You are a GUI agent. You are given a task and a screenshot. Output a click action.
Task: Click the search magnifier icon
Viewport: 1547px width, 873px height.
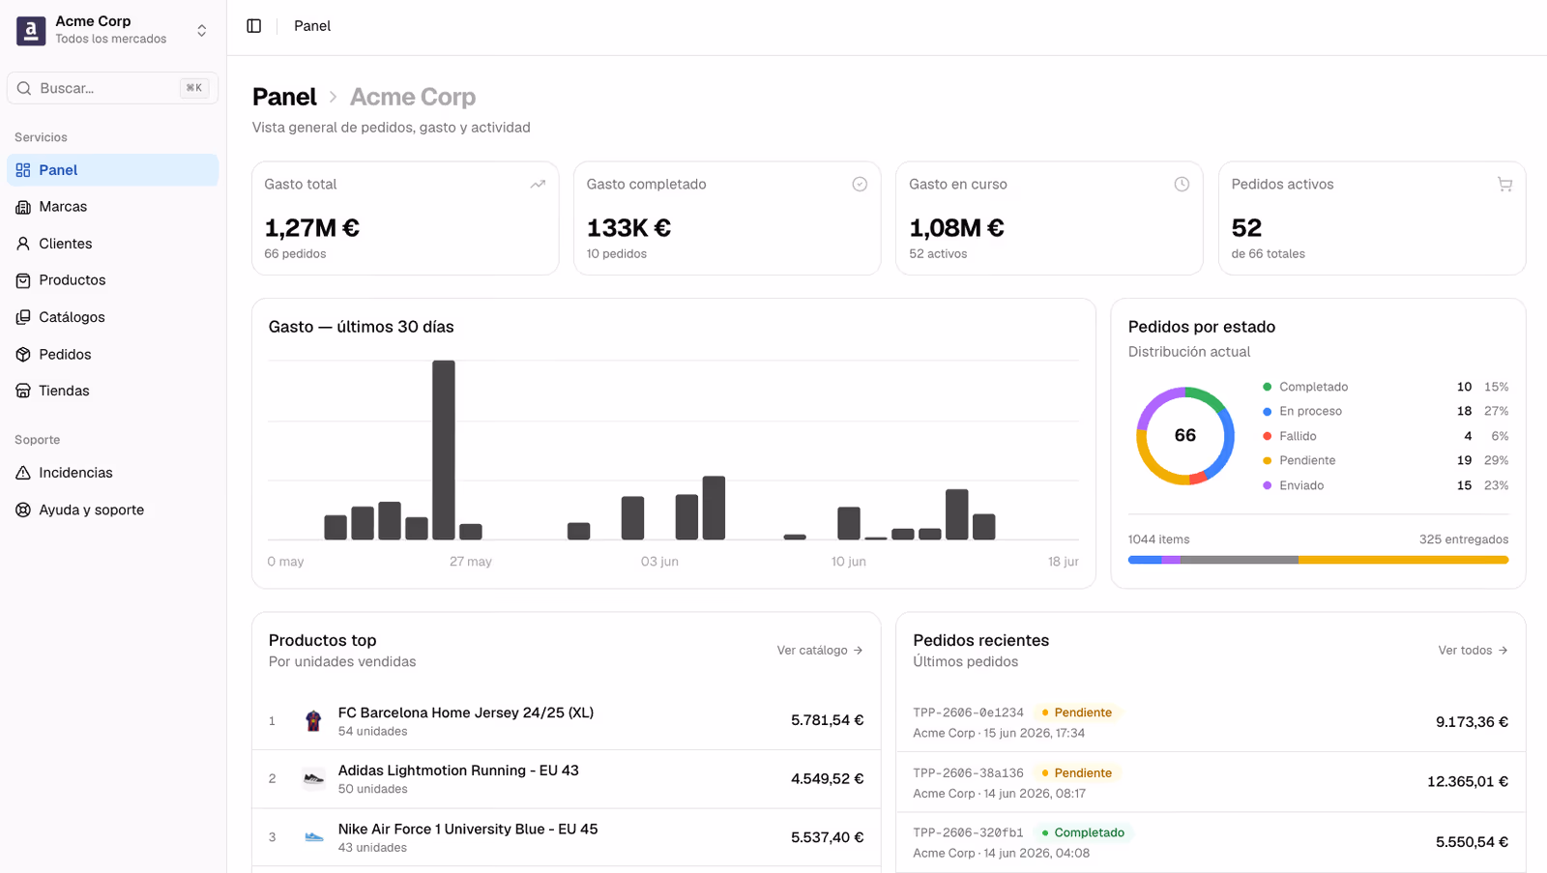[x=24, y=88]
